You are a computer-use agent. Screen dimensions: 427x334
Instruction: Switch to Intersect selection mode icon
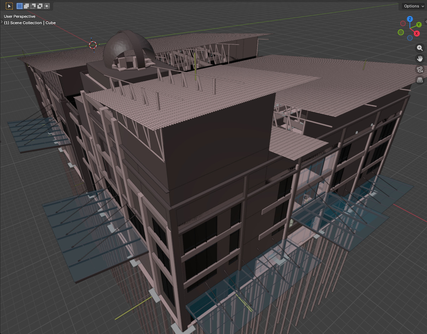click(x=46, y=6)
